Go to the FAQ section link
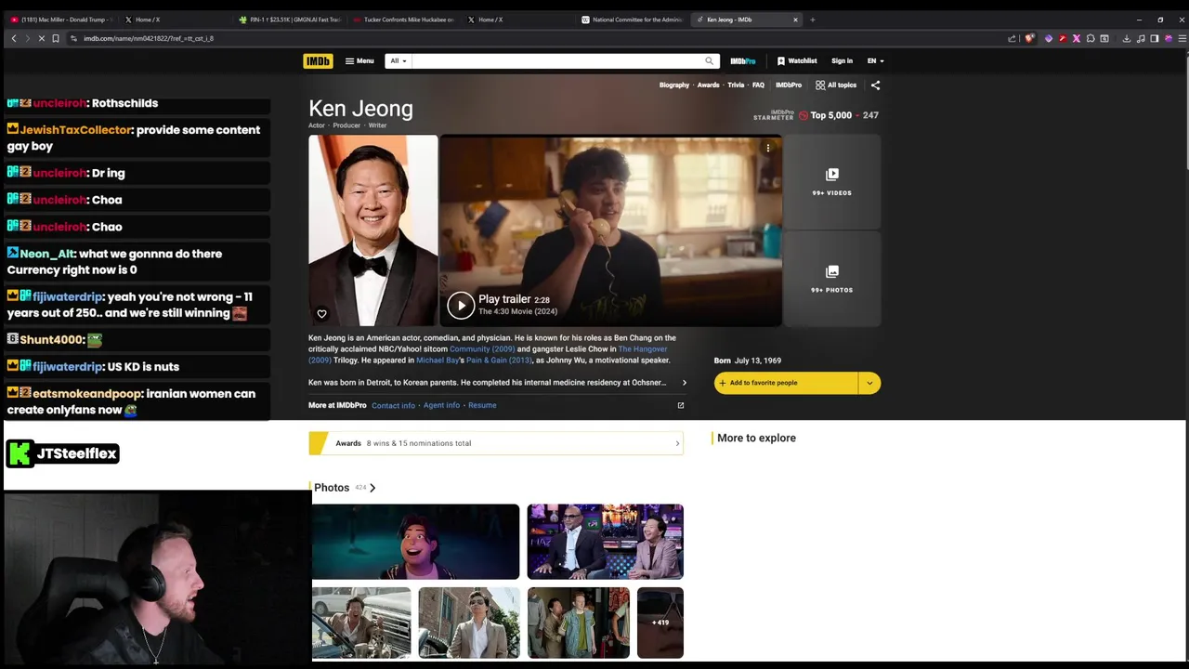Viewport: 1189px width, 669px height. click(758, 85)
